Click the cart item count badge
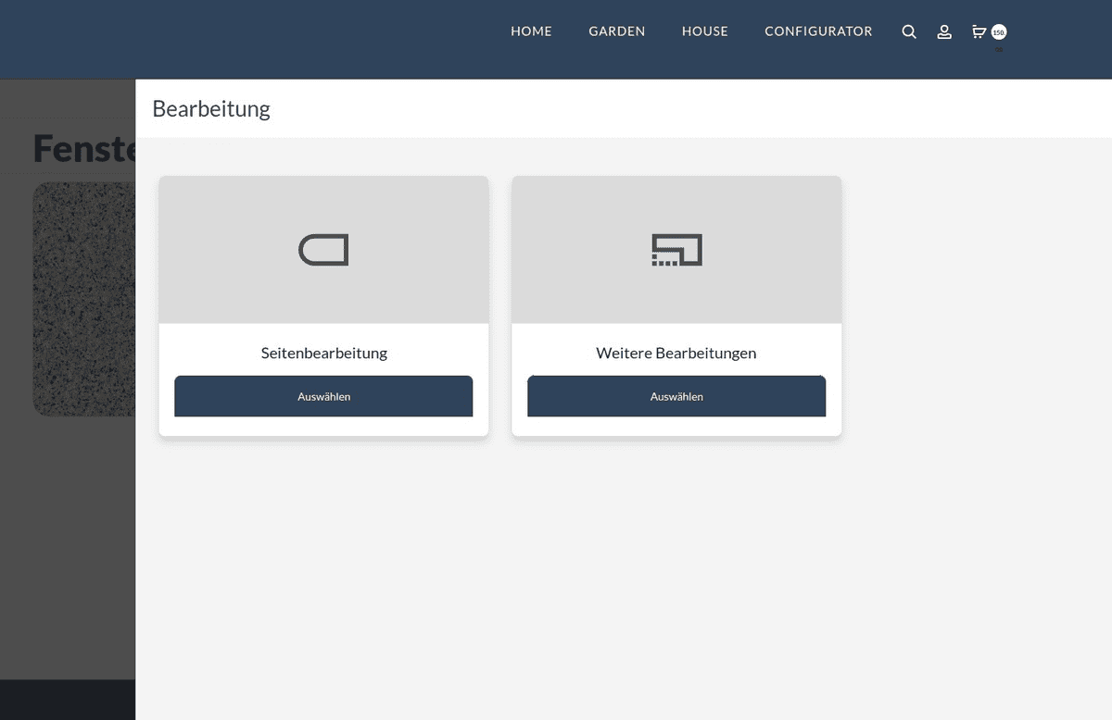This screenshot has height=720, width=1112. 999,32
